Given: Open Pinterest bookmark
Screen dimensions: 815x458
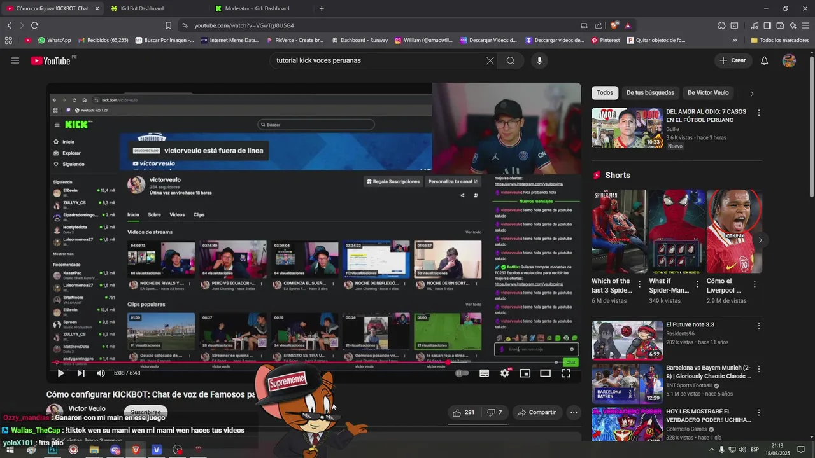Looking at the screenshot, I should click(606, 40).
